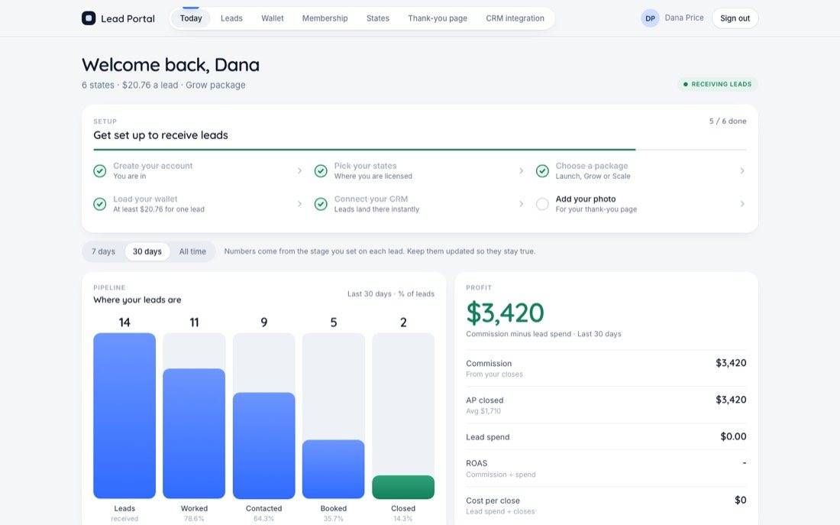Click the green check beside Create your account

pyautogui.click(x=99, y=171)
